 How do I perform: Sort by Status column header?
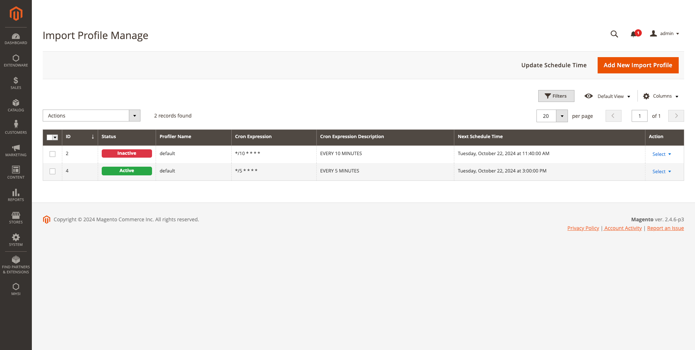[127, 137]
